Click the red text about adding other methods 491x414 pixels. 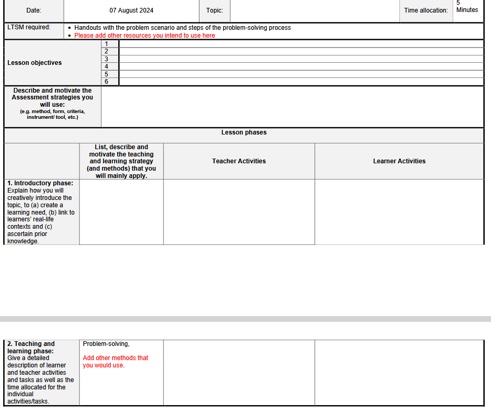[x=115, y=362]
